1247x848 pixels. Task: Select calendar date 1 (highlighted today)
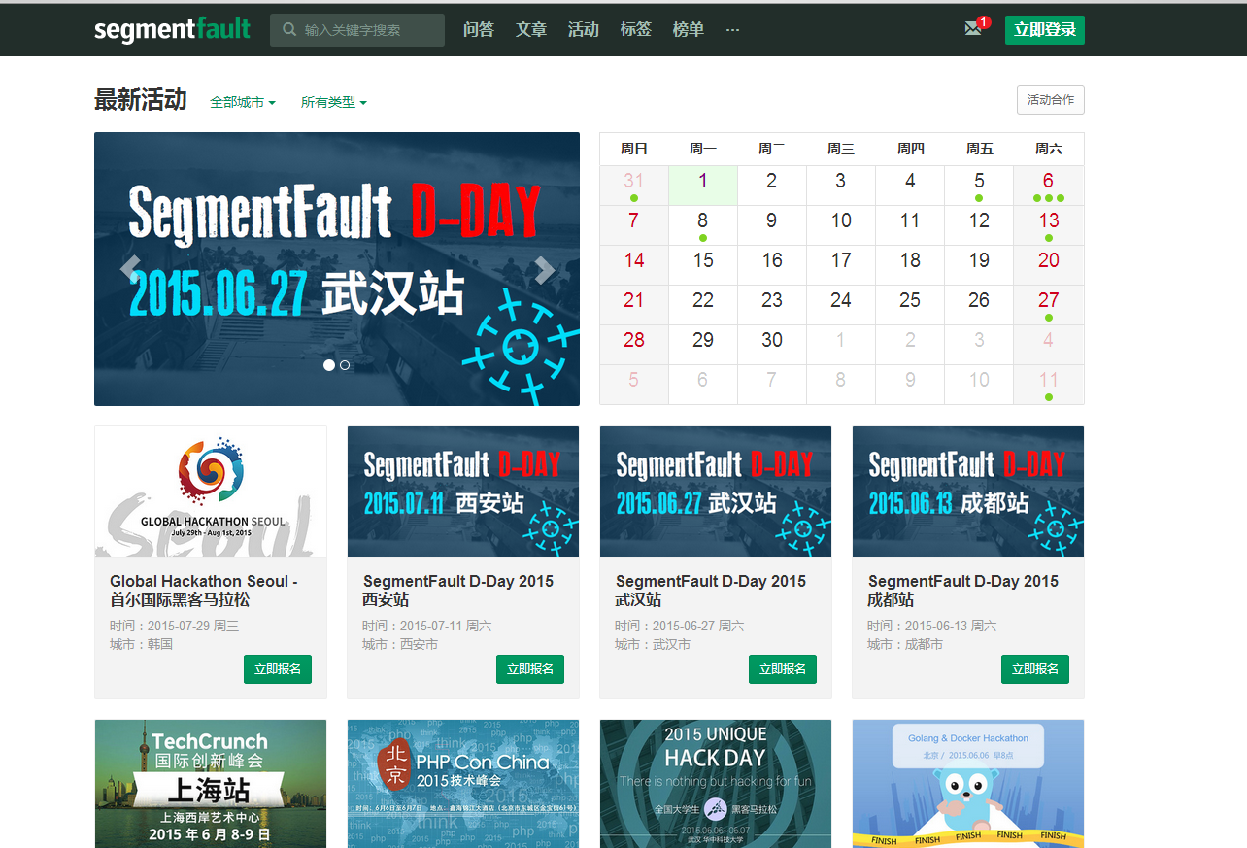(703, 185)
